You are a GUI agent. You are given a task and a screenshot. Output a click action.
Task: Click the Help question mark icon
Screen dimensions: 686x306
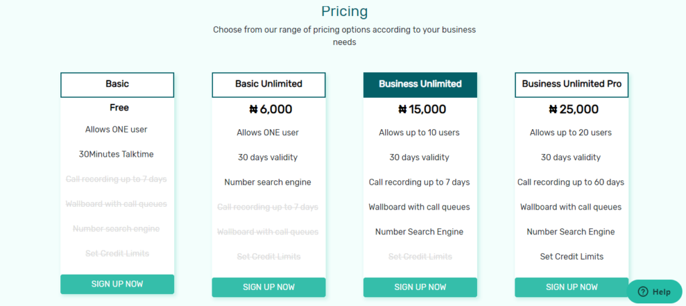(643, 291)
